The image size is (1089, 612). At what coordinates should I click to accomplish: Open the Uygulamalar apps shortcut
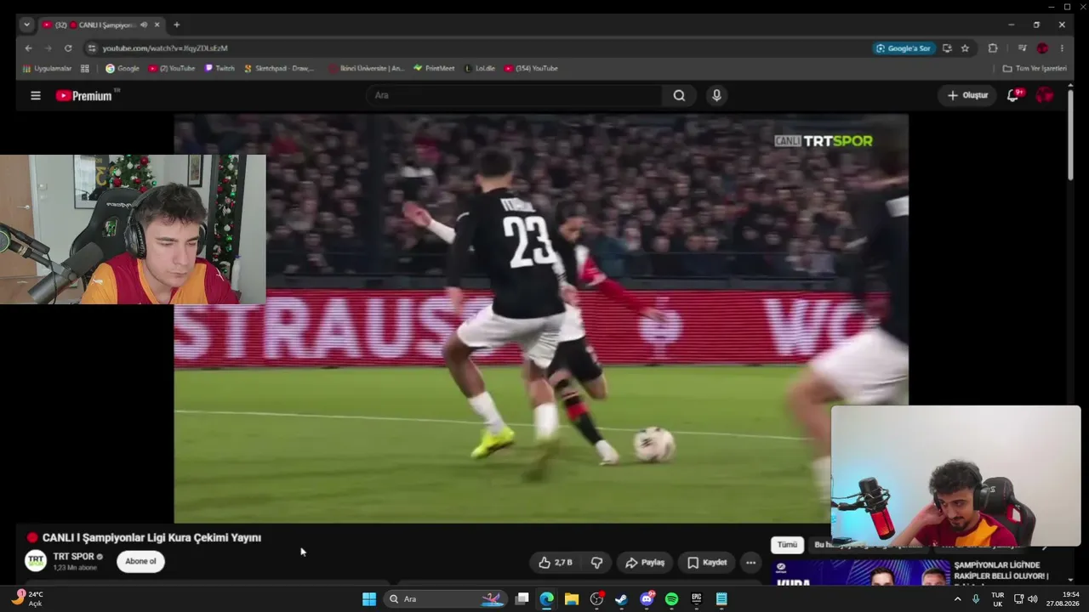click(48, 68)
